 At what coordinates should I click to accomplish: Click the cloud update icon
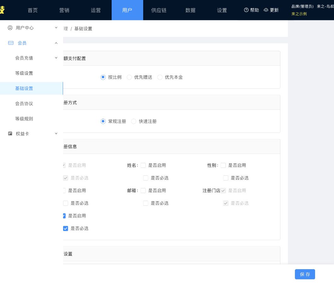click(266, 10)
